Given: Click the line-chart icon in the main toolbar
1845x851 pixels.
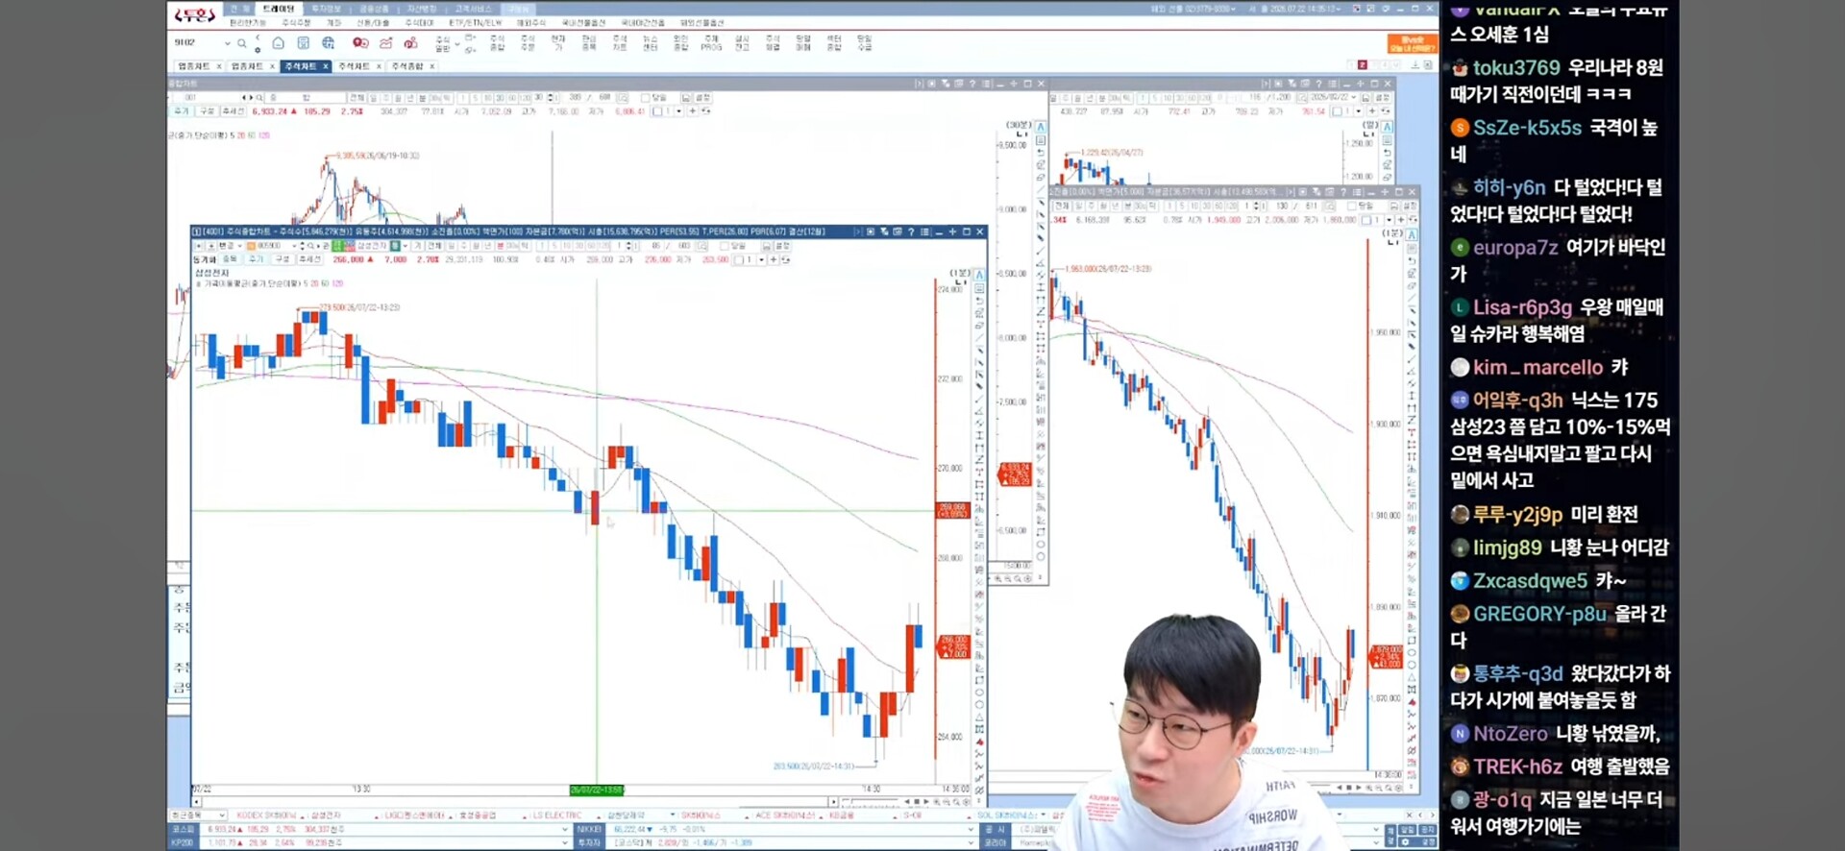Looking at the screenshot, I should [385, 43].
